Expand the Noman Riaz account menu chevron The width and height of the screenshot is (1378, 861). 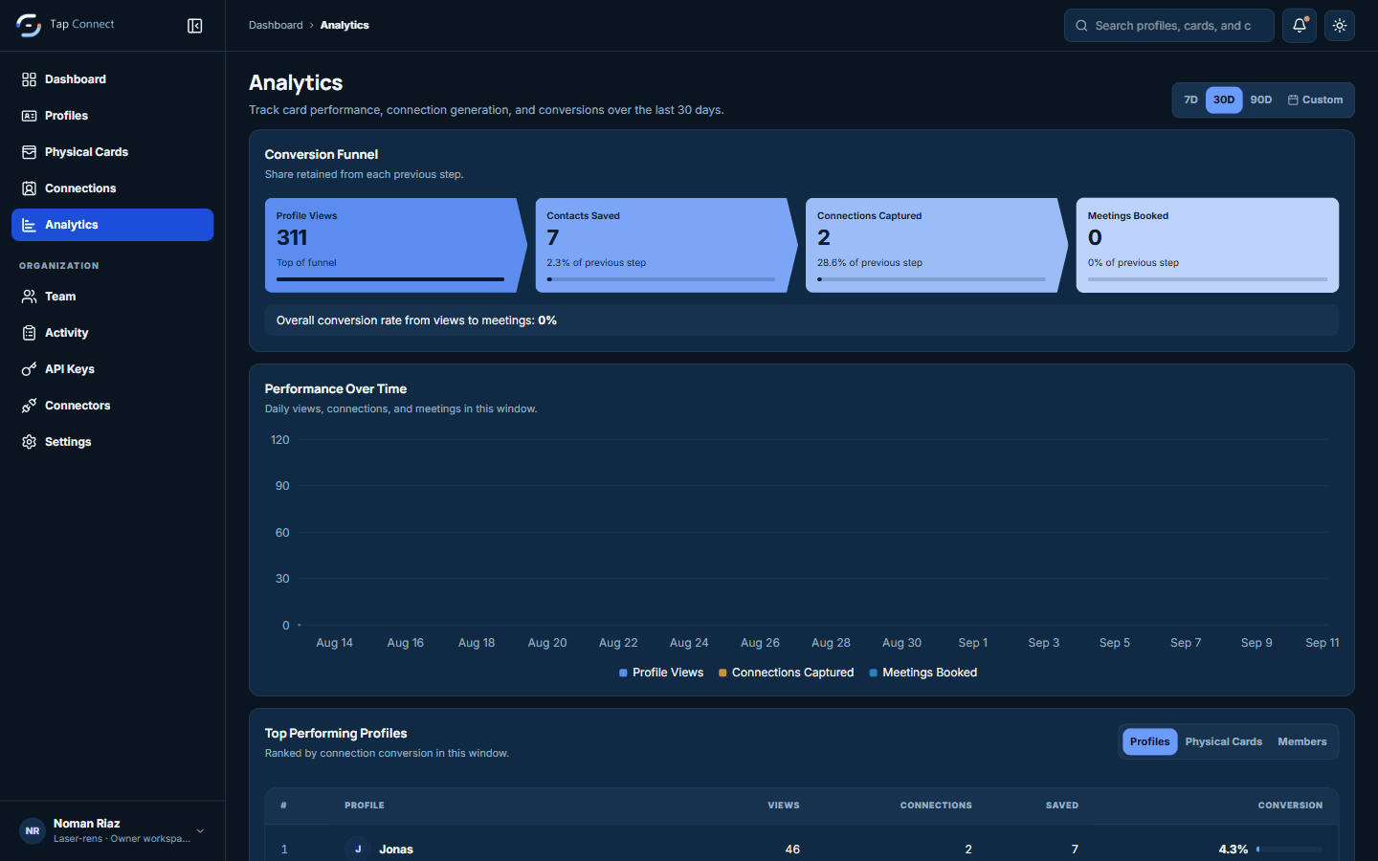point(200,831)
